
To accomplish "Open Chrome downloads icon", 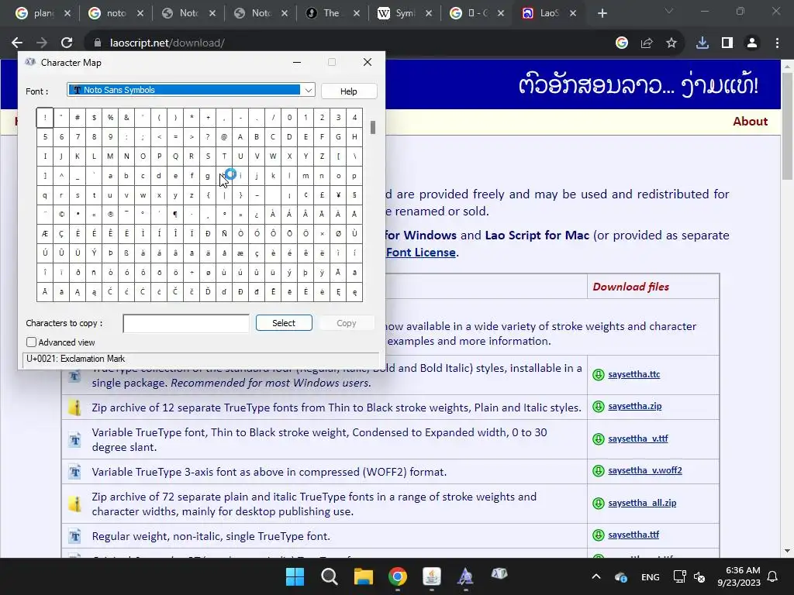I will click(703, 43).
